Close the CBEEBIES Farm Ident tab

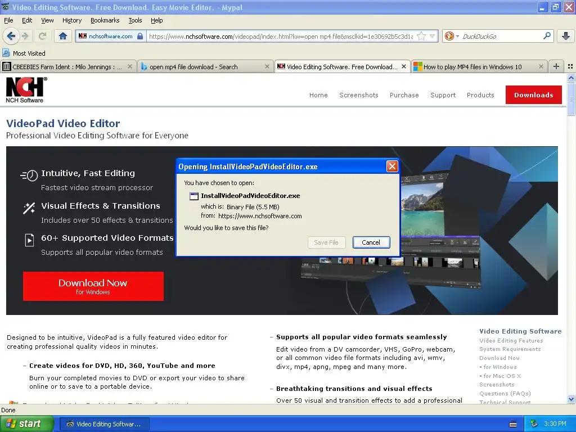click(x=130, y=66)
